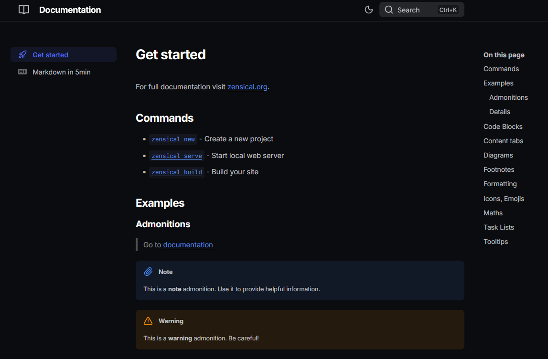This screenshot has width=548, height=359.
Task: Click the Commands section heading
Action: point(164,118)
